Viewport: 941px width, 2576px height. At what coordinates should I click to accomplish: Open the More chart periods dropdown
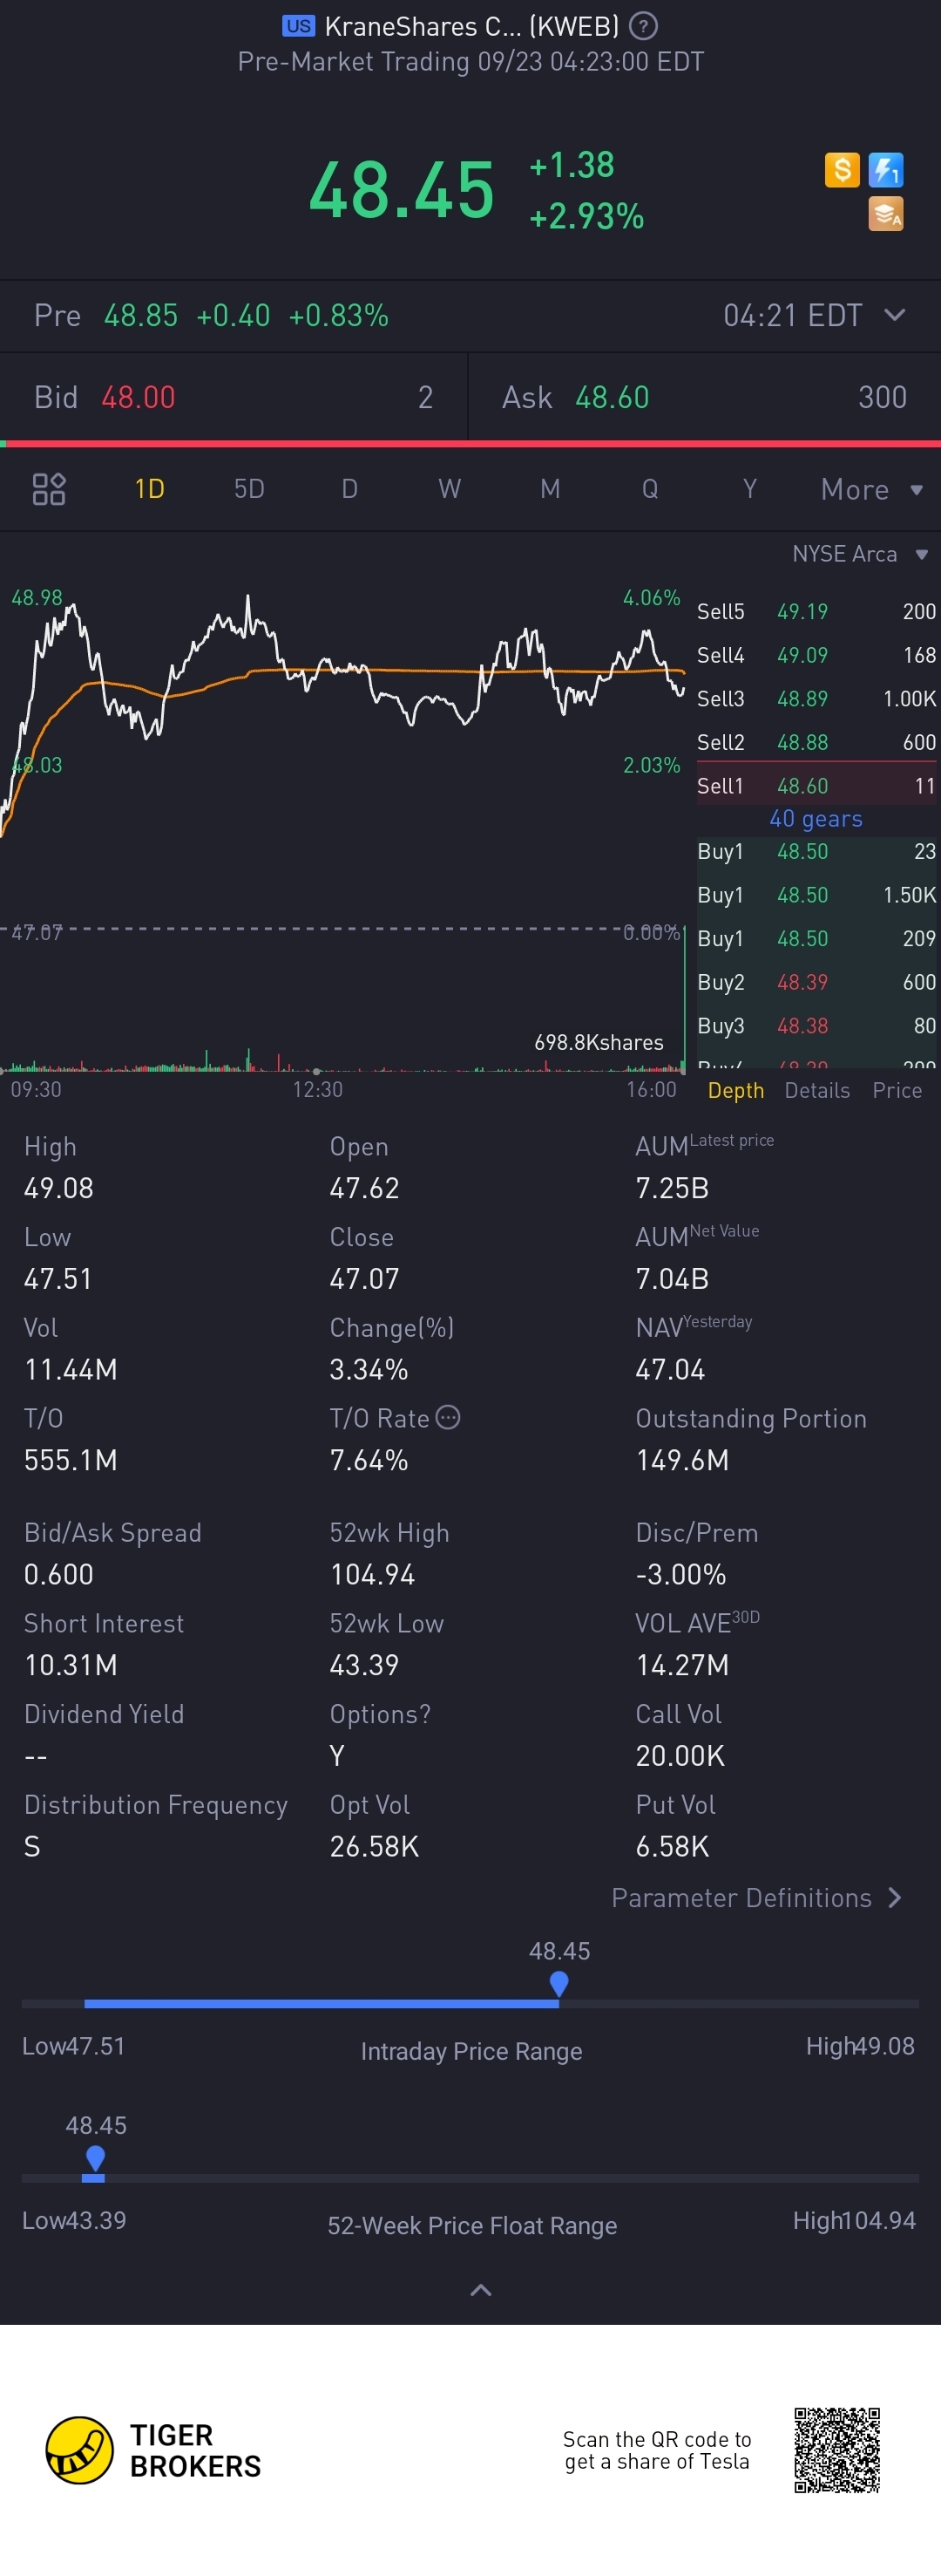[871, 489]
